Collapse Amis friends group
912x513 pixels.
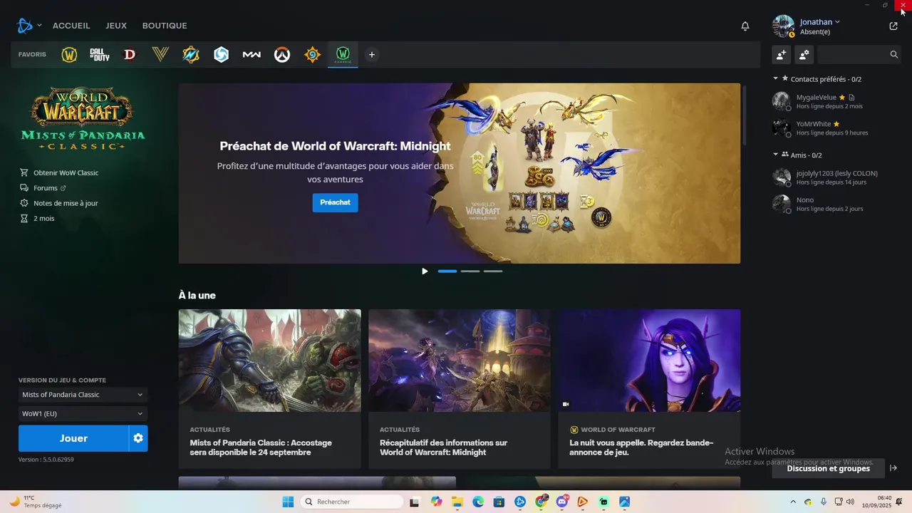pos(776,155)
